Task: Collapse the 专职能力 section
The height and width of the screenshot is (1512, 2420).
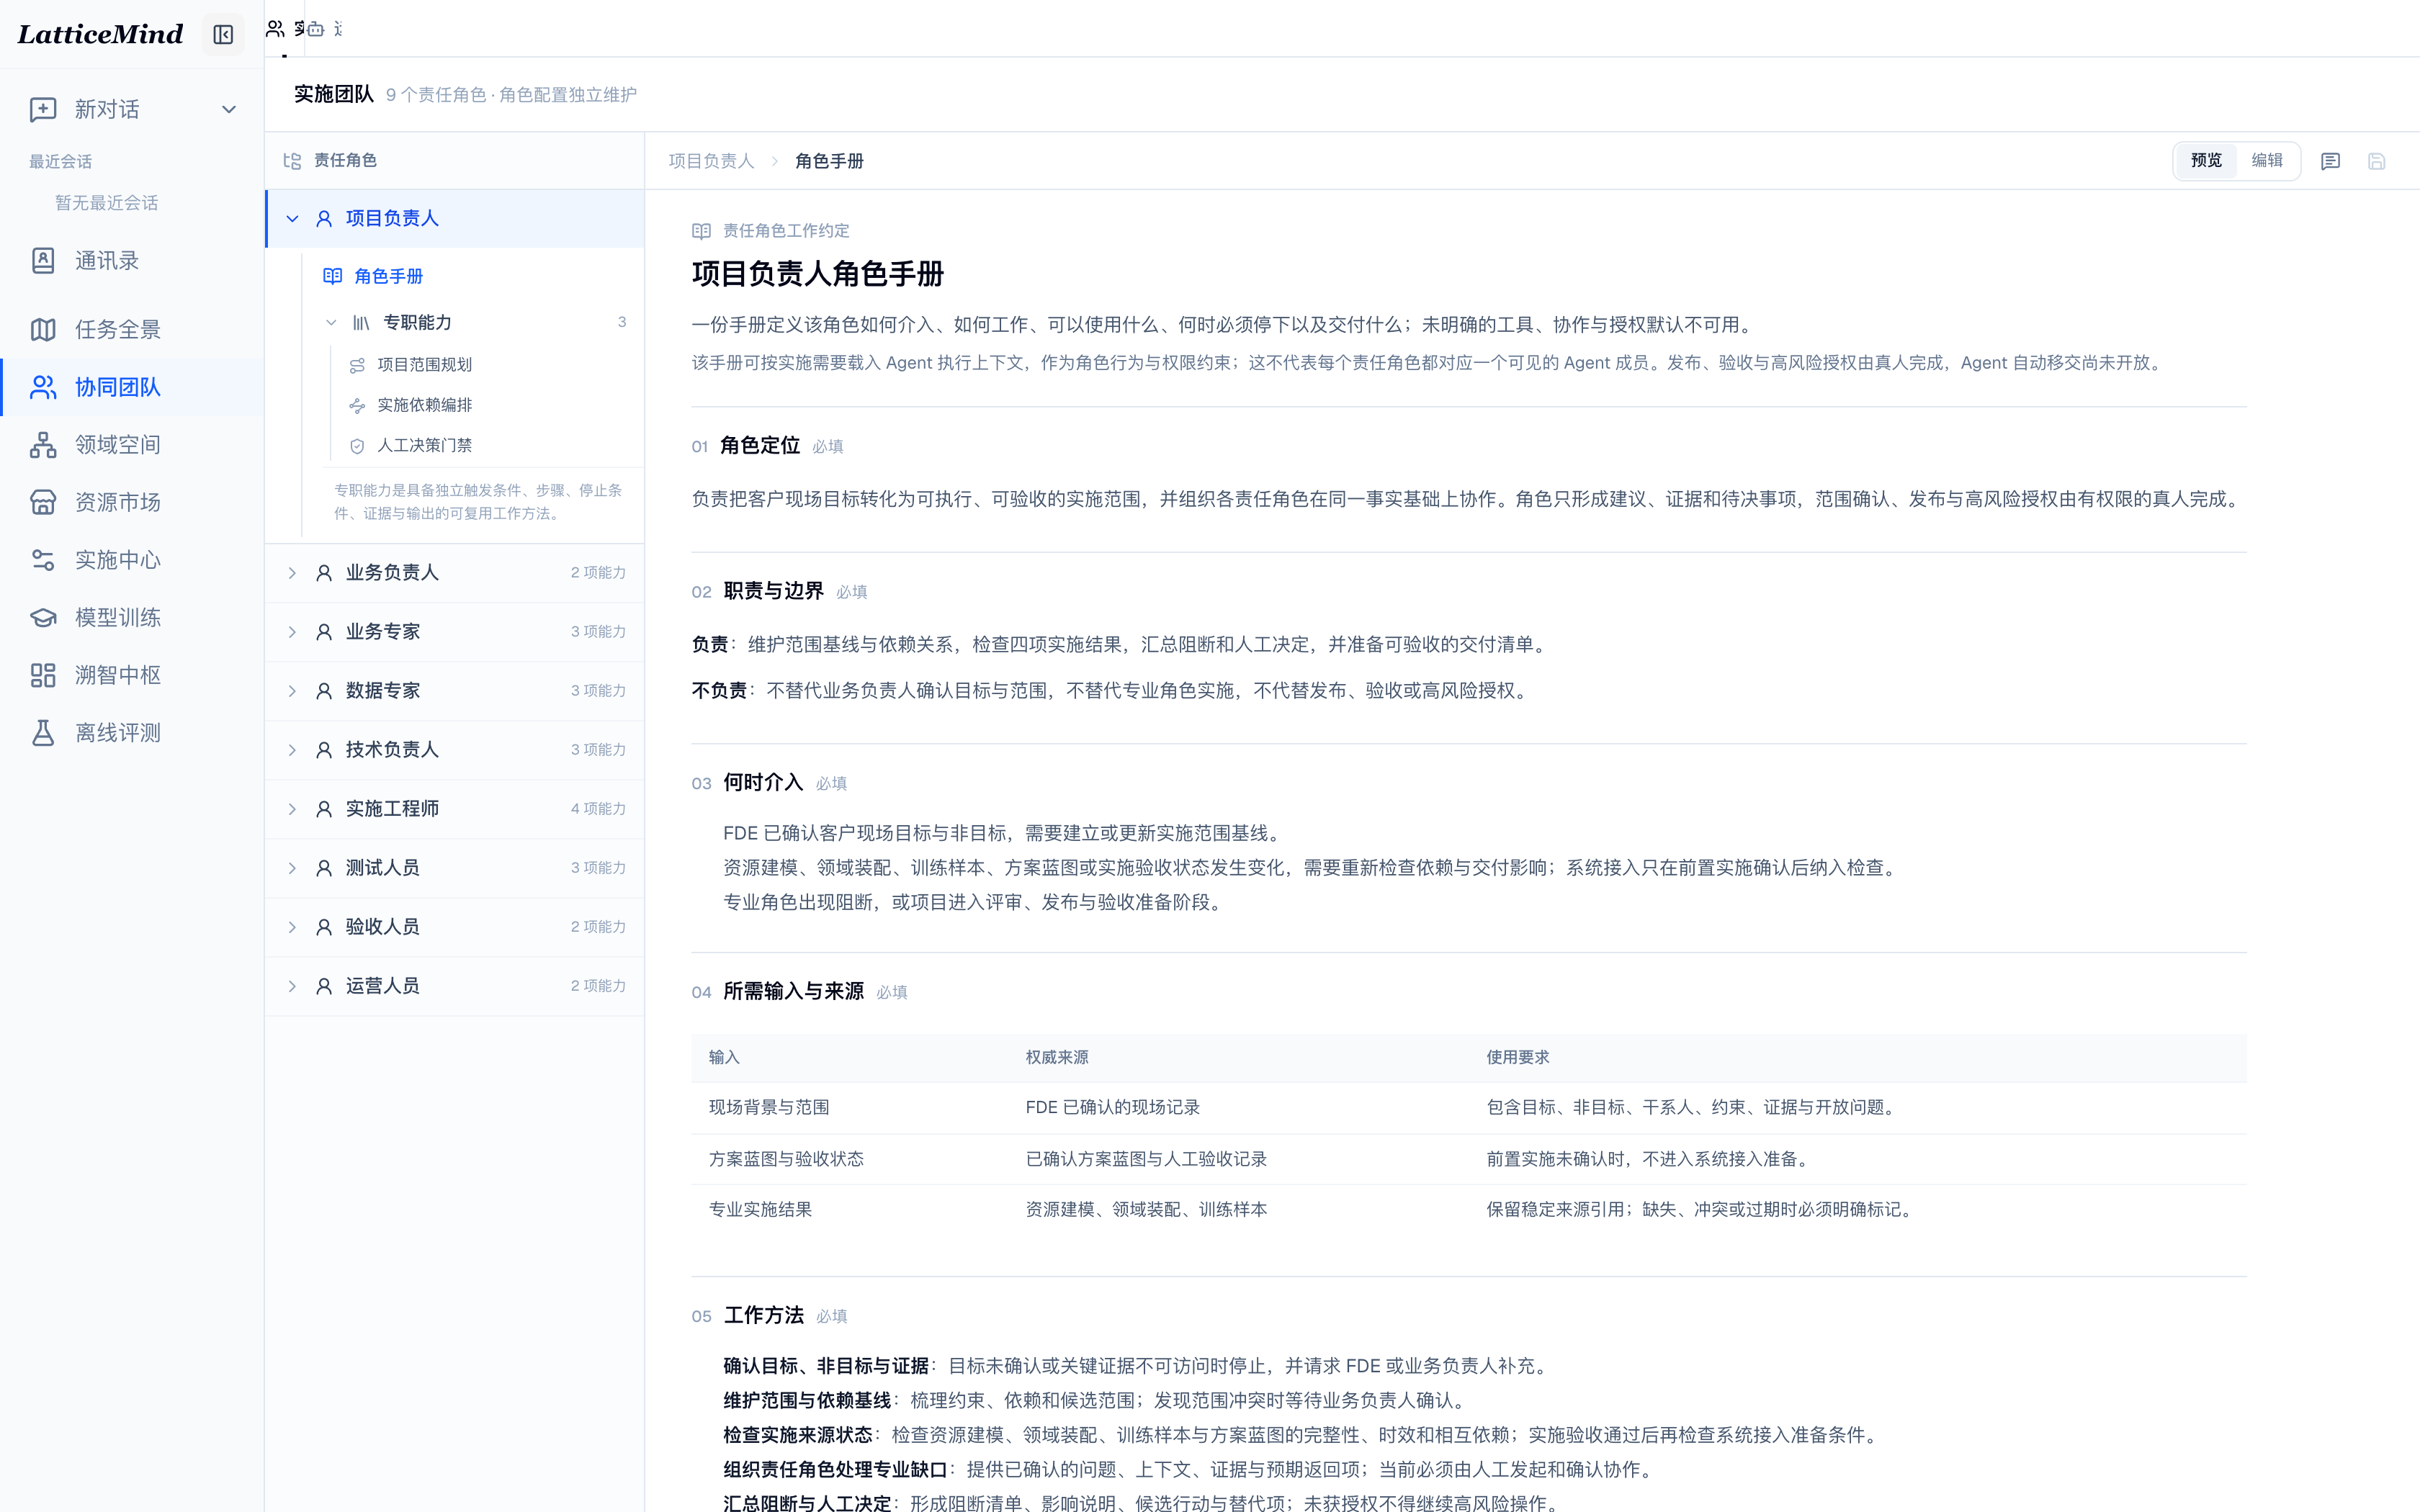Action: 331,323
